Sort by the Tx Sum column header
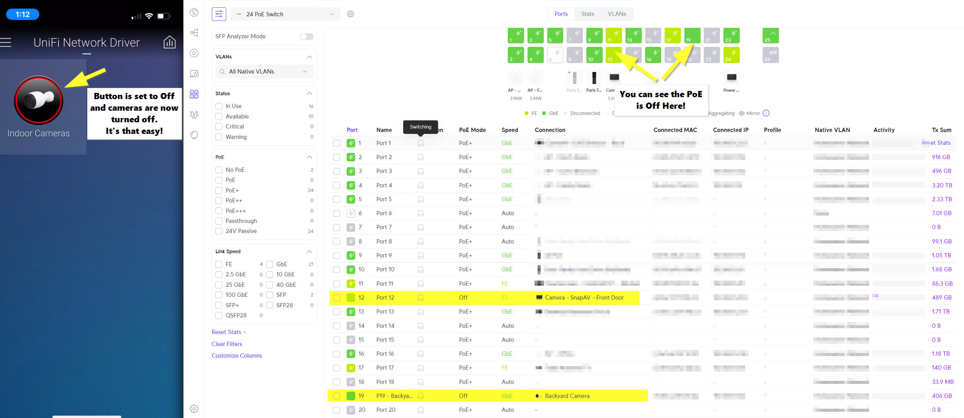This screenshot has height=418, width=964. pyautogui.click(x=941, y=130)
